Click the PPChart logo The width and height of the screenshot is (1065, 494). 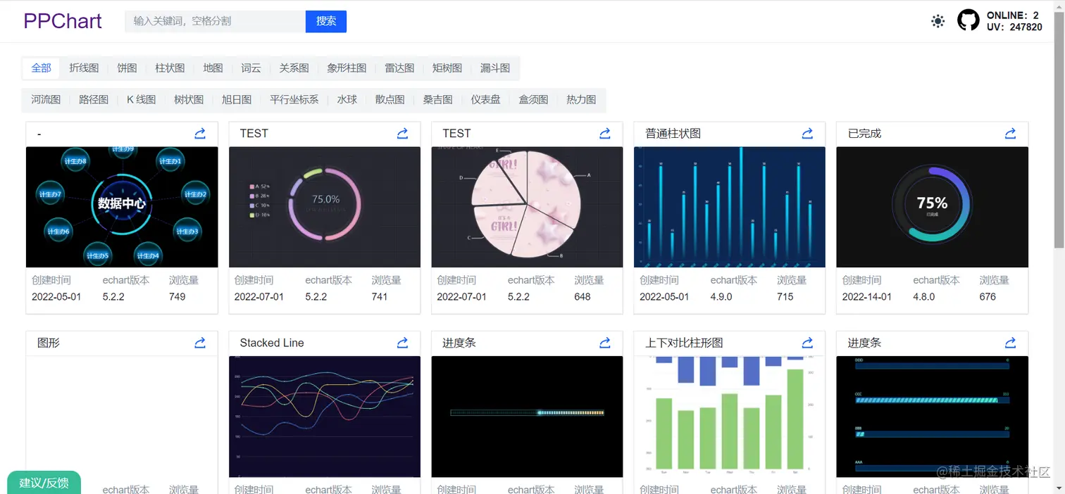pos(63,21)
